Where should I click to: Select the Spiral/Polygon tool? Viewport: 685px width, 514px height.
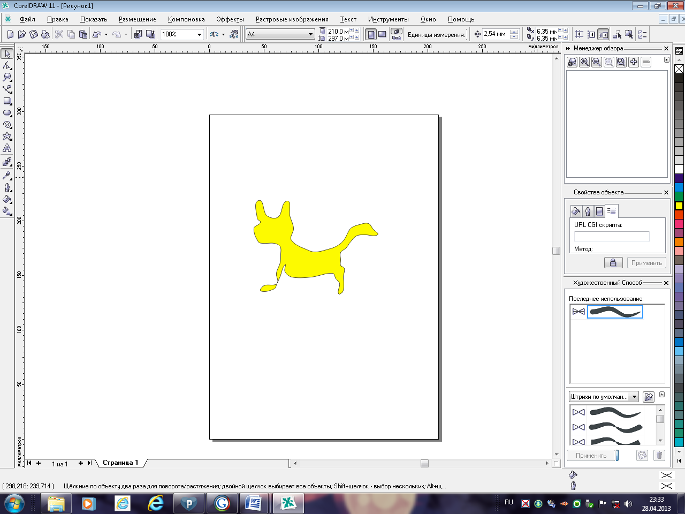(x=7, y=124)
